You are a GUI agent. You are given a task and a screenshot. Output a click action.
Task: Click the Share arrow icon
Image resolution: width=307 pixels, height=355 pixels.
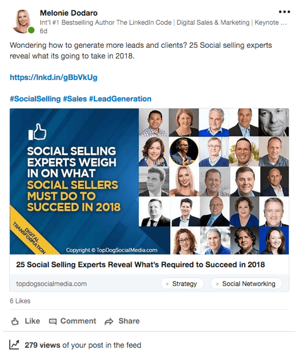109,321
